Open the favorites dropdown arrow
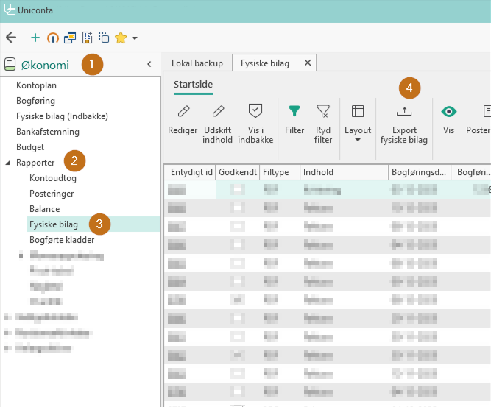The width and height of the screenshot is (491, 407). (x=135, y=38)
